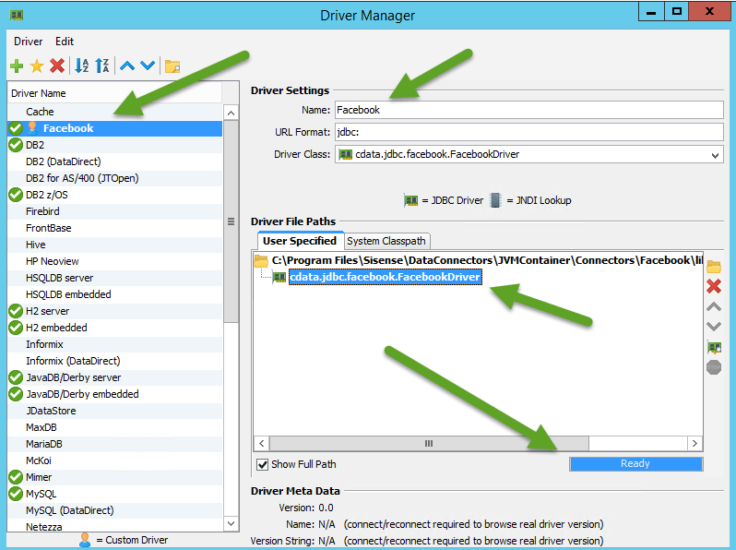Screen dimensions: 736x550
Task: Click the file paths scroll right arrow
Action: point(694,443)
